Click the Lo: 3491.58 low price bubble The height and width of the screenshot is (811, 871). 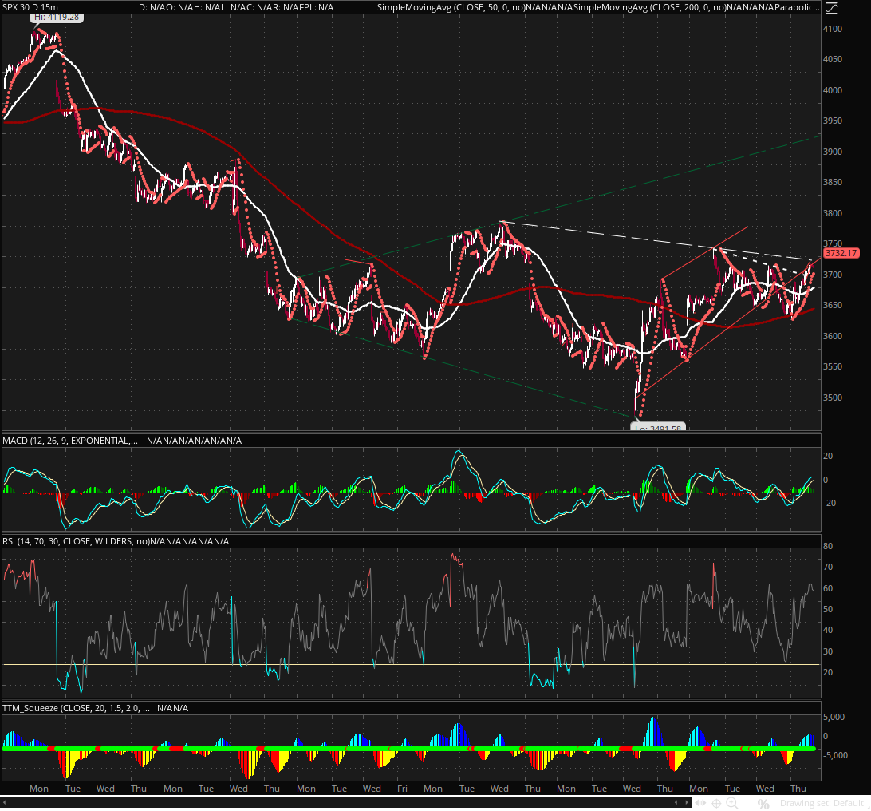point(659,428)
